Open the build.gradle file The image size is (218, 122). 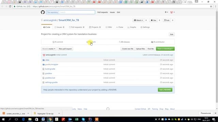click(x=50, y=69)
